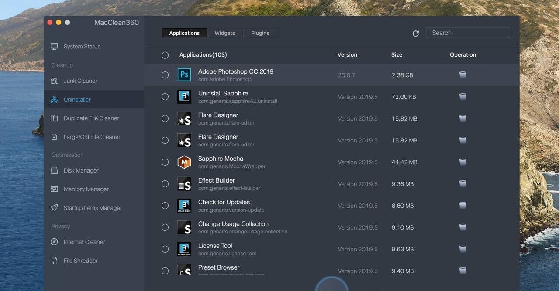Open System Status in the sidebar

click(x=82, y=46)
